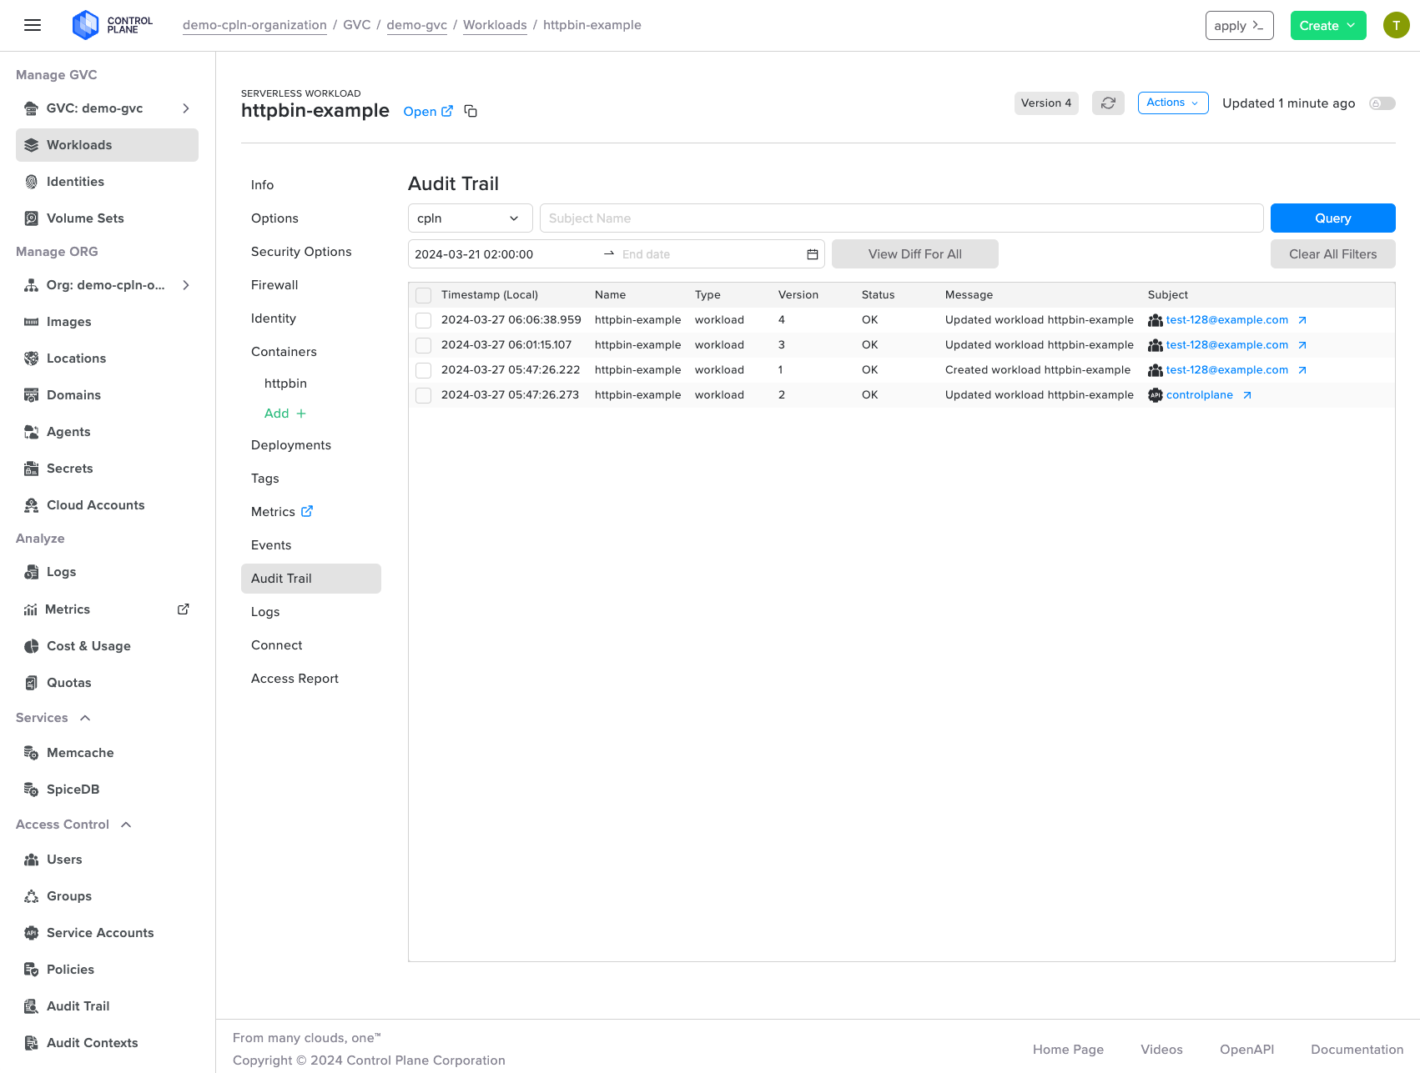The image size is (1420, 1073).
Task: Check the select-all checkbox in the table header
Action: point(423,295)
